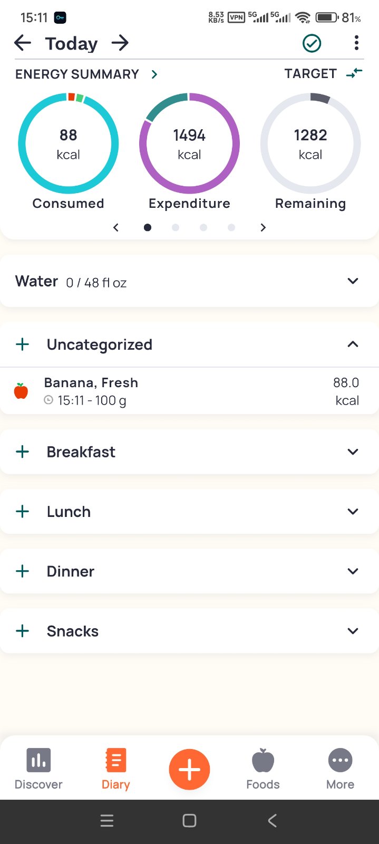Switch to the Discover tab
This screenshot has width=379, height=844.
click(x=38, y=769)
